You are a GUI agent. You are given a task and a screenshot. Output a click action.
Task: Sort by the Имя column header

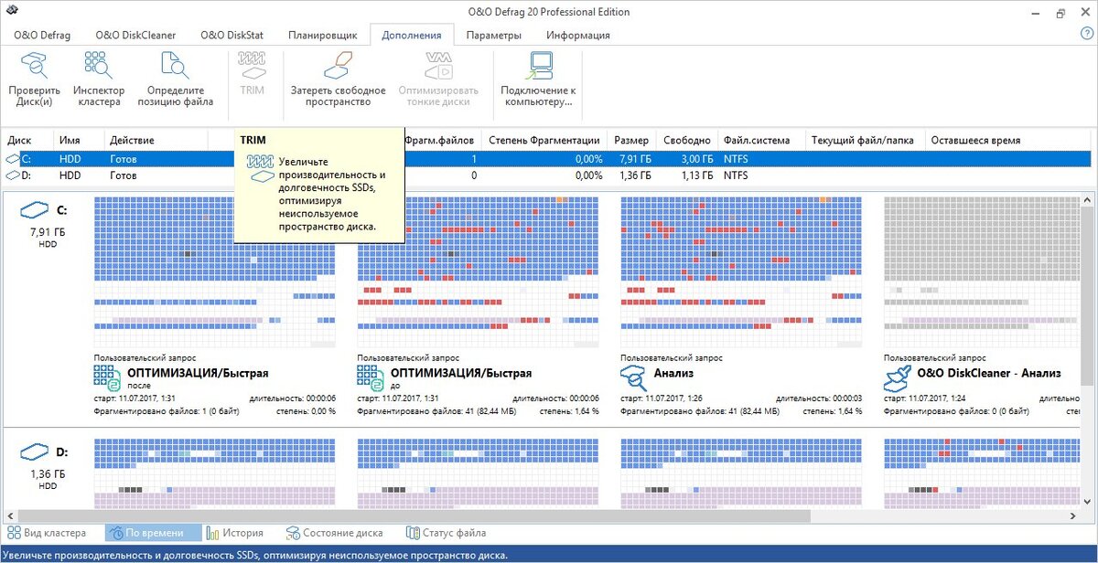79,140
